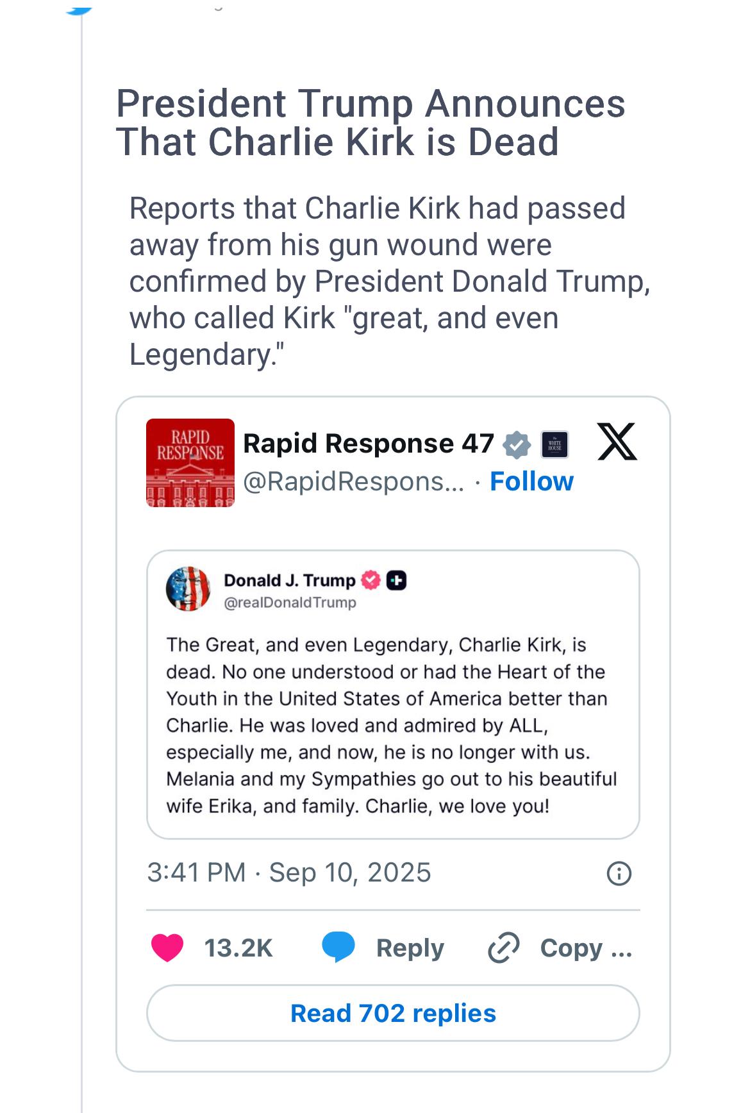Click Trump's verified checkmark badge

[371, 580]
